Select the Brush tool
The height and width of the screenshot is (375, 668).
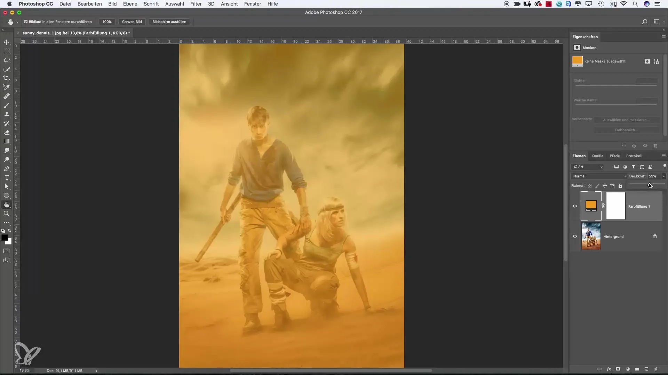[x=7, y=105]
